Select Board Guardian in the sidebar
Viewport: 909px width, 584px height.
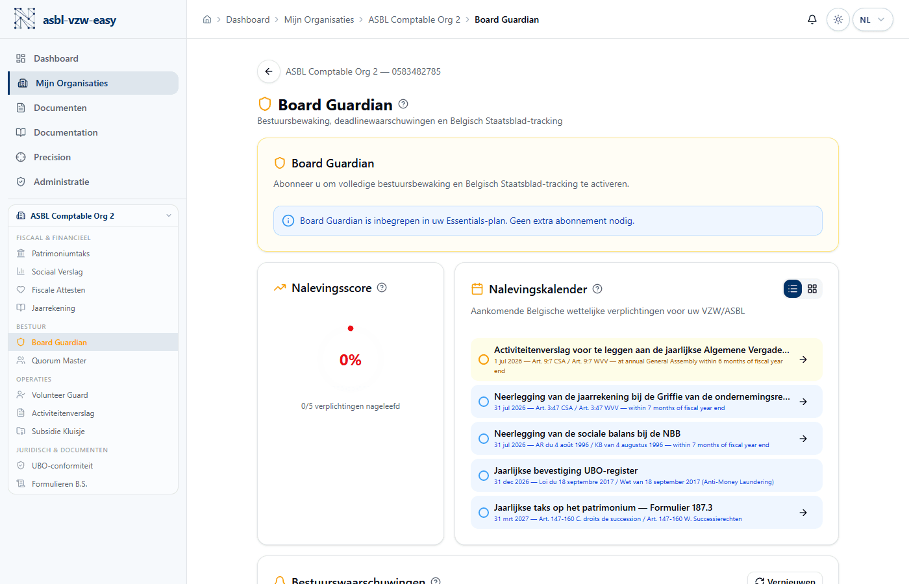click(x=93, y=343)
